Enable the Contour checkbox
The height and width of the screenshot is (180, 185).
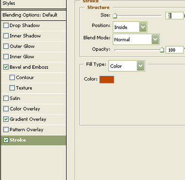[12, 78]
